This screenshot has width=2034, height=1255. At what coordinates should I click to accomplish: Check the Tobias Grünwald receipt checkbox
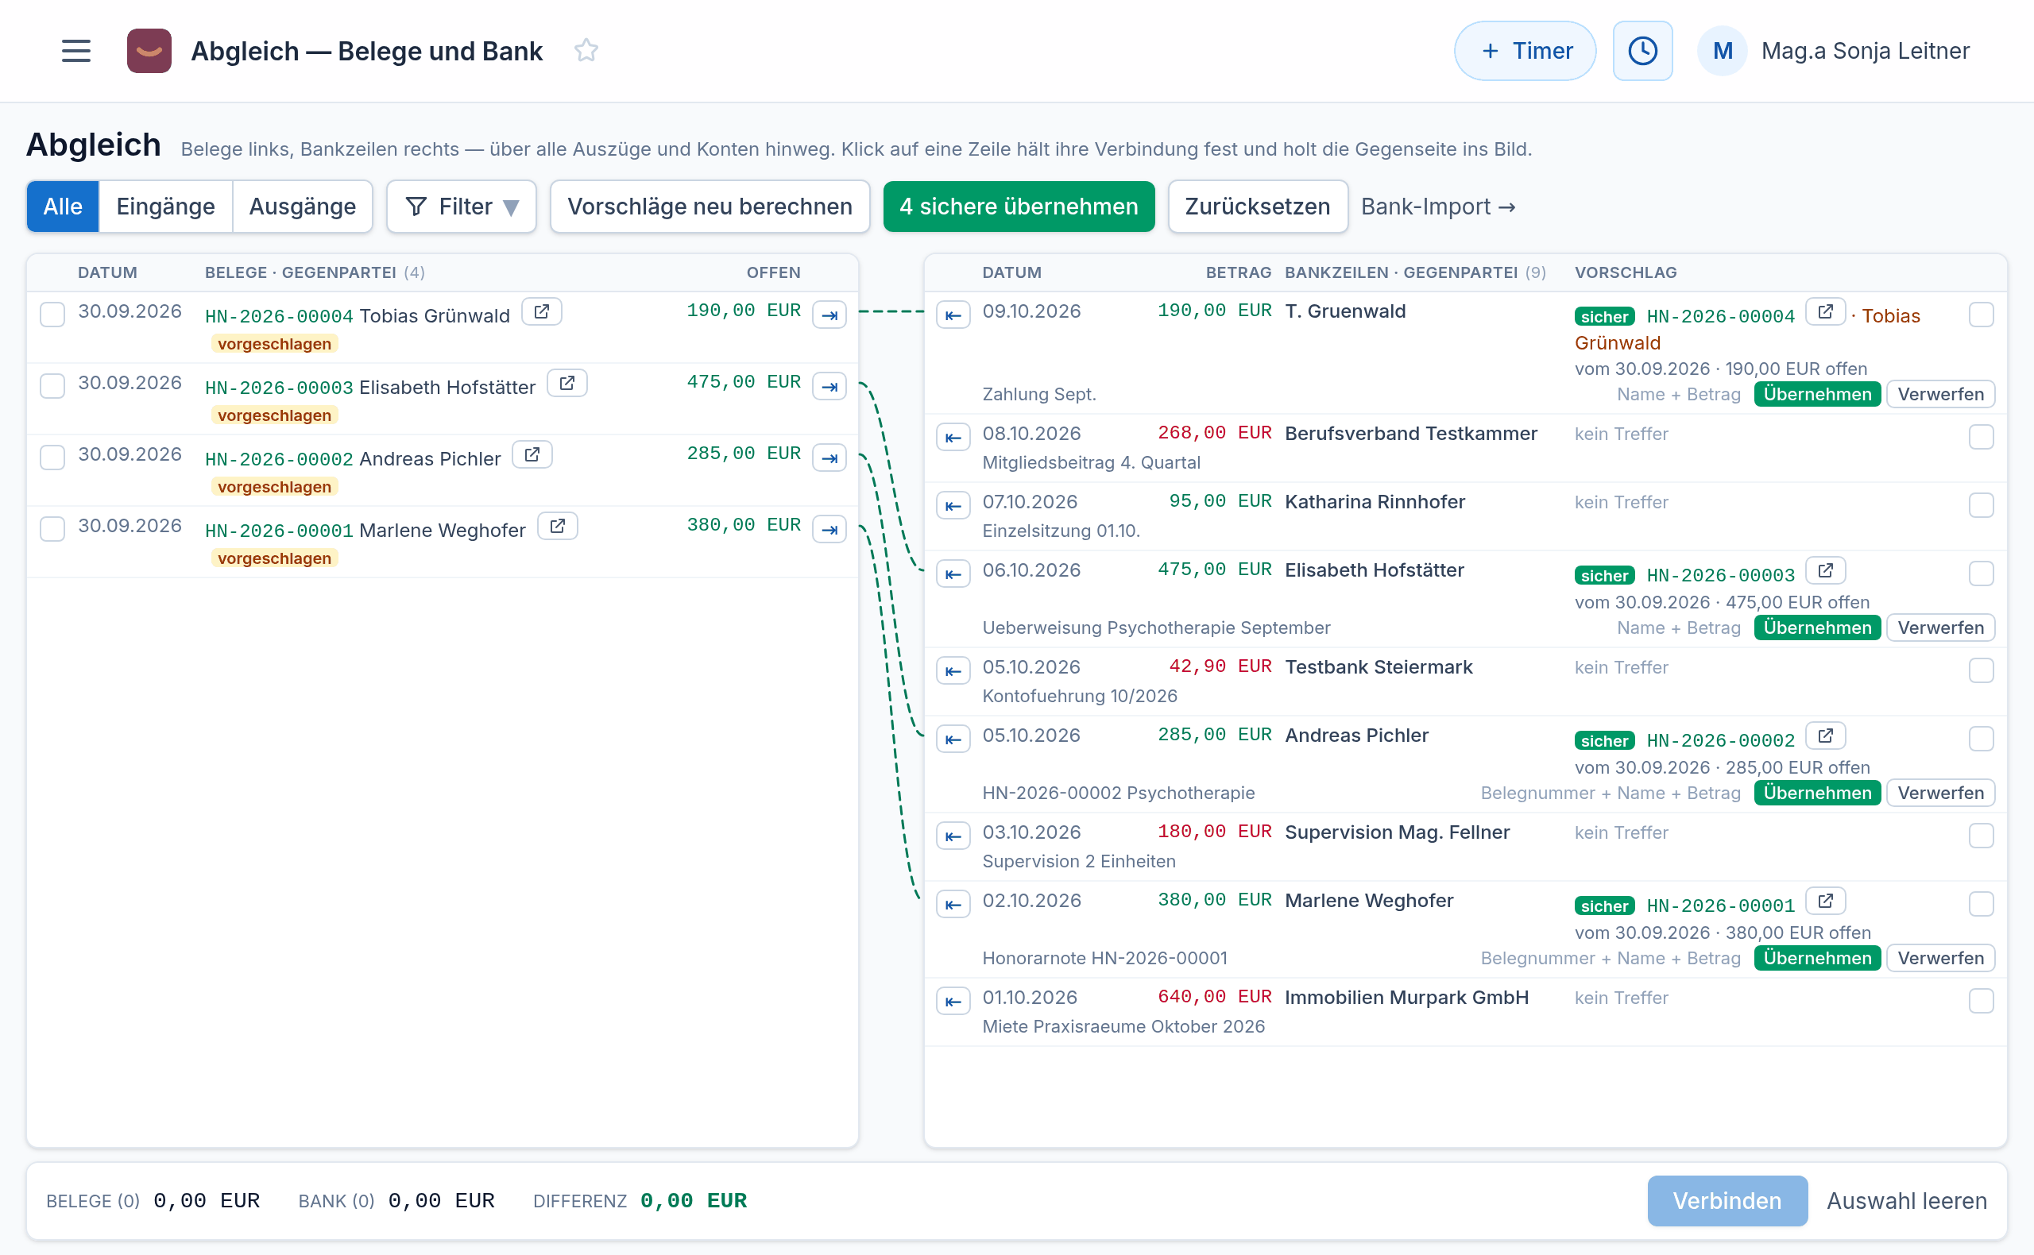click(x=52, y=315)
